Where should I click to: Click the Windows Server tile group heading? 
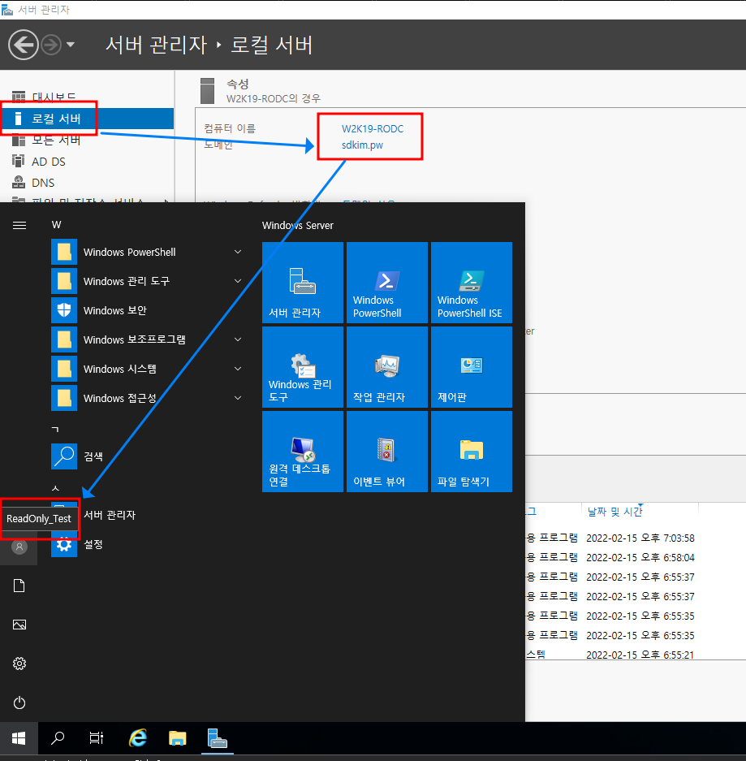[297, 225]
